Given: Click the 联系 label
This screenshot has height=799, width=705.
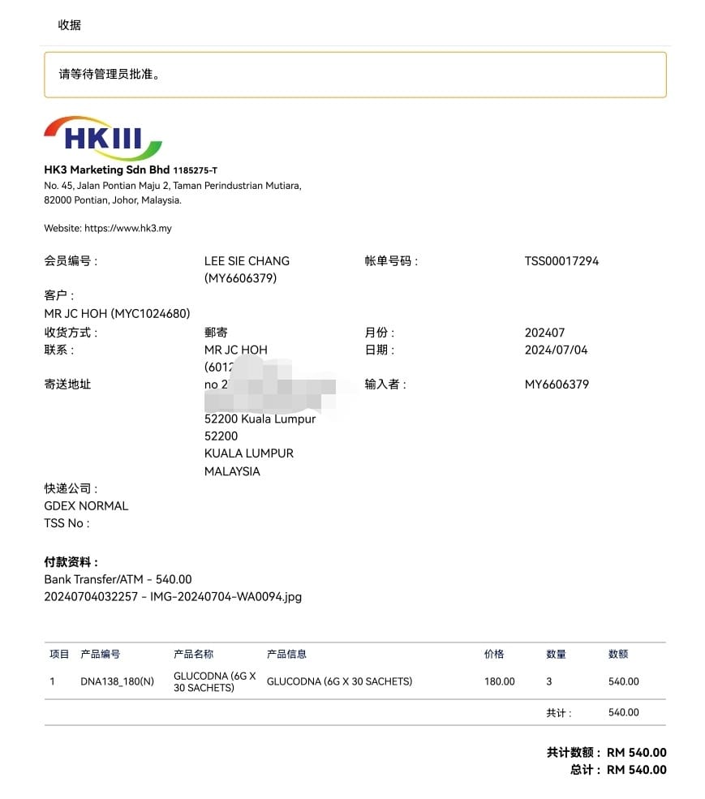Looking at the screenshot, I should 58,350.
